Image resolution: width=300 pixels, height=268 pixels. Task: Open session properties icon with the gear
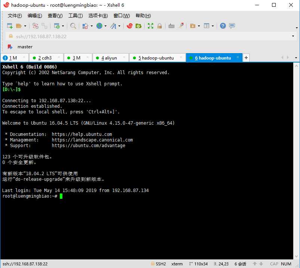[x=57, y=26]
